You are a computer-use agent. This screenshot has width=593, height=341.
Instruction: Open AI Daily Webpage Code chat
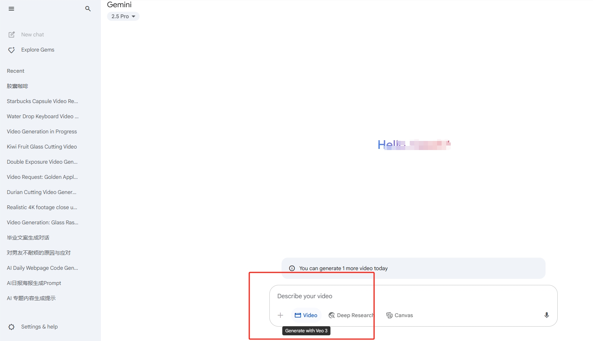(42, 268)
